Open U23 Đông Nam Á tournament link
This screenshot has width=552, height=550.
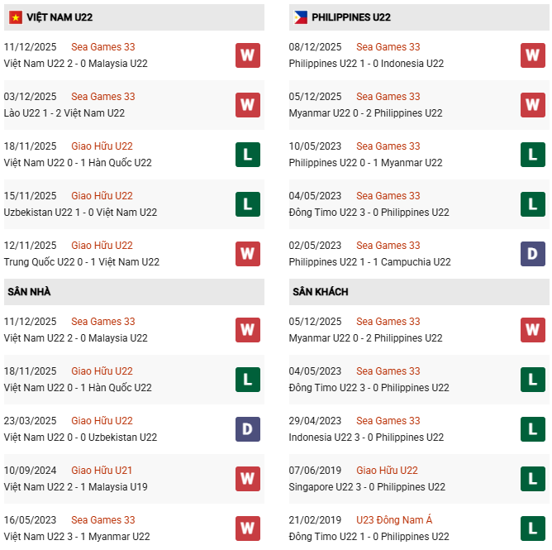pos(394,520)
